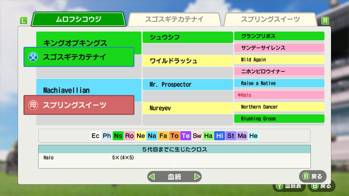This screenshot has width=349, height=196.
Task: Click the green L shoulder button icon
Action: click(24, 21)
